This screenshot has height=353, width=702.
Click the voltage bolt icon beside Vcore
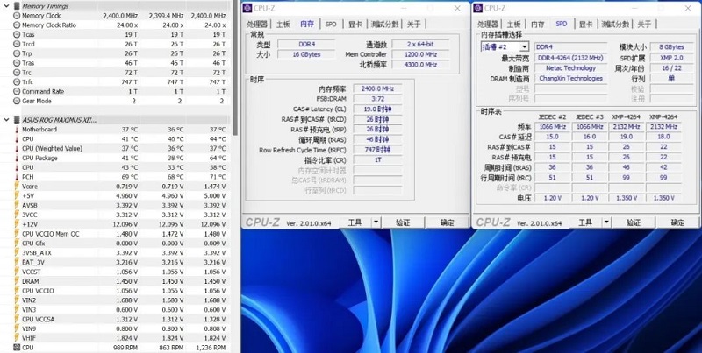17,187
